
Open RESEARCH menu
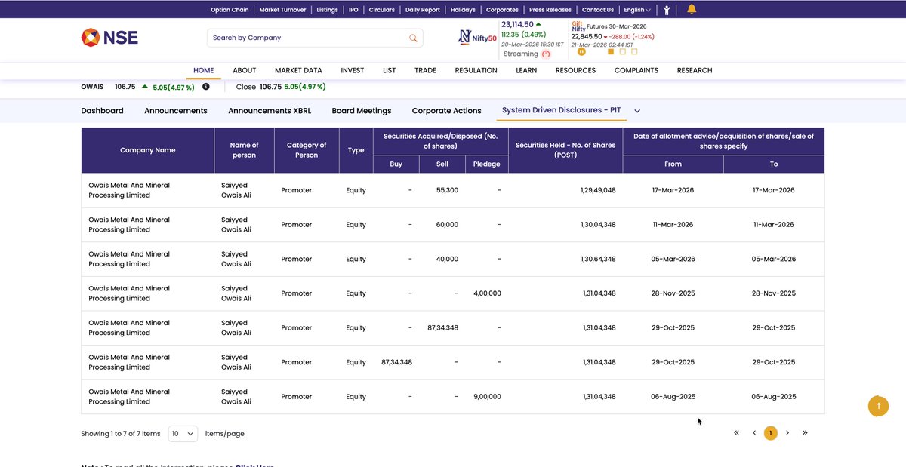click(x=695, y=70)
